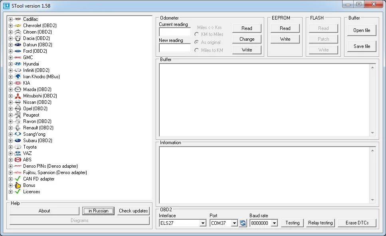Open the Baud rate 8000000 dropdown
Viewport: 386px width, 236px height.
point(274,223)
